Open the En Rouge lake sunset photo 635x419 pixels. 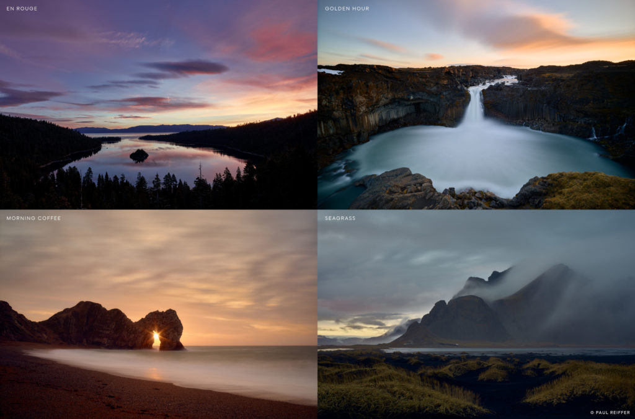[158, 105]
